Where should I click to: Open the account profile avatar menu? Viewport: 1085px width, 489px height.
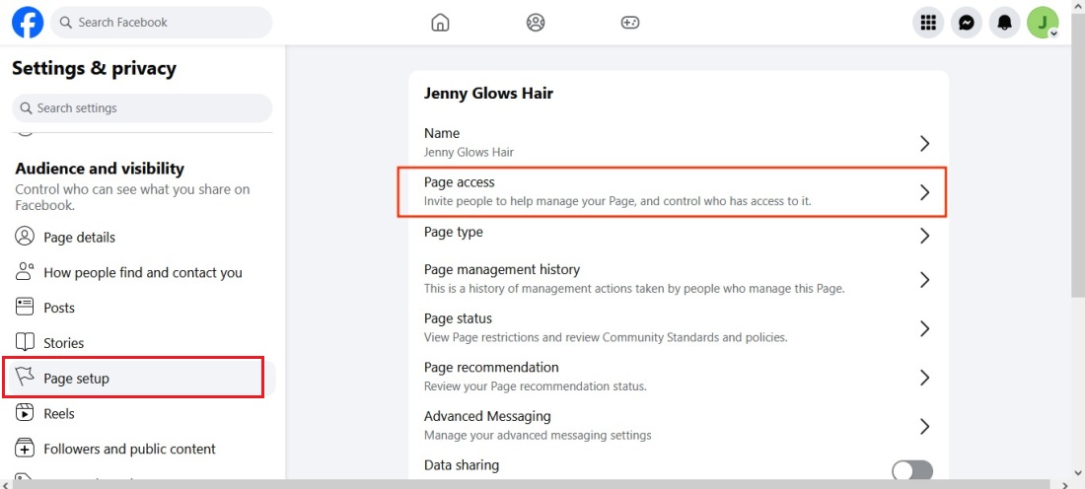[1043, 23]
